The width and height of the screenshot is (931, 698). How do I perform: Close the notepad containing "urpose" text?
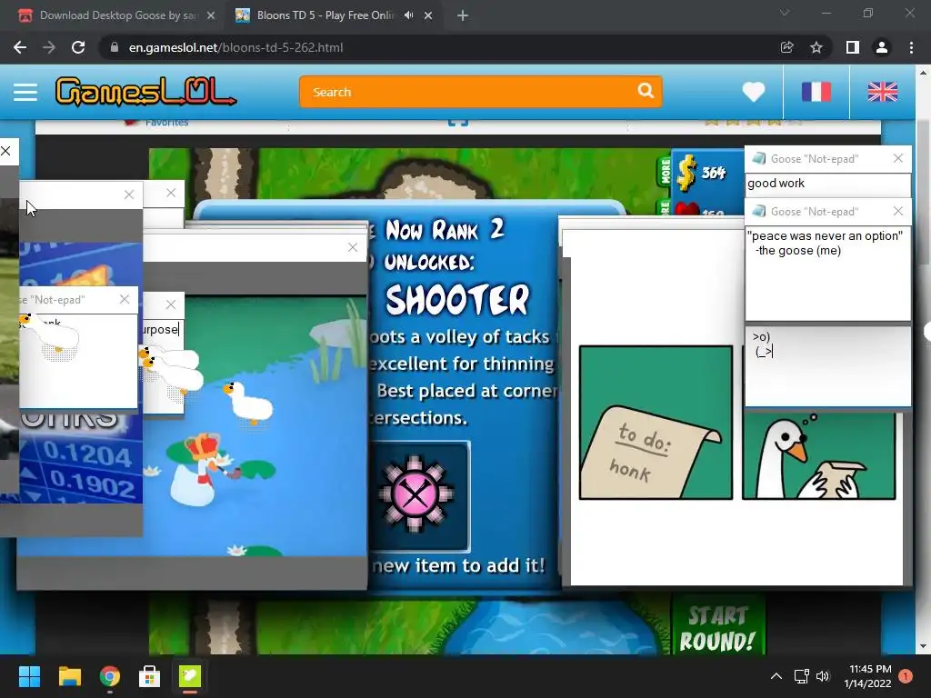[x=170, y=304]
